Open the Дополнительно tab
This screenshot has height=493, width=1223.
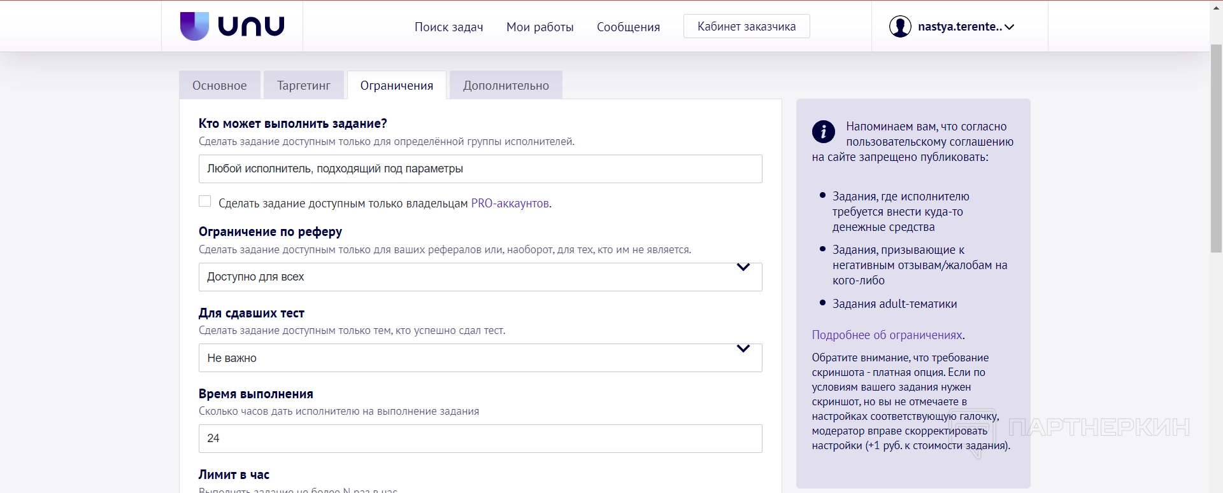coord(506,86)
